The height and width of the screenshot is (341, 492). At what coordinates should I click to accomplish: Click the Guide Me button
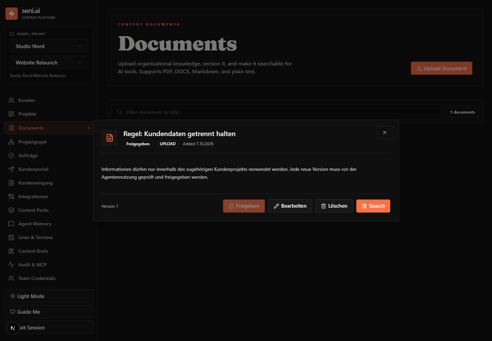click(x=49, y=312)
